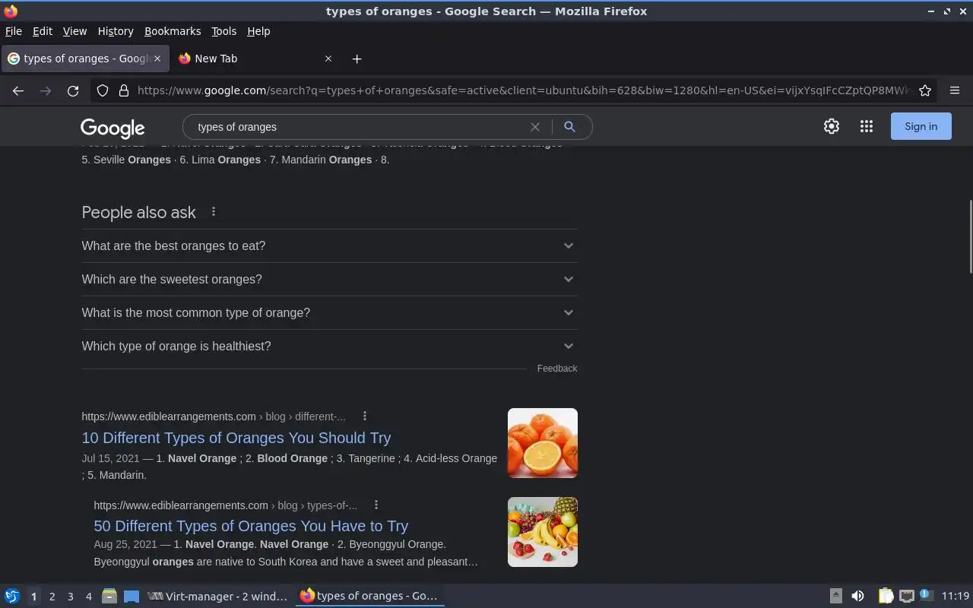
Task: Select the 'types of oranges' browser tab
Action: pyautogui.click(x=84, y=59)
